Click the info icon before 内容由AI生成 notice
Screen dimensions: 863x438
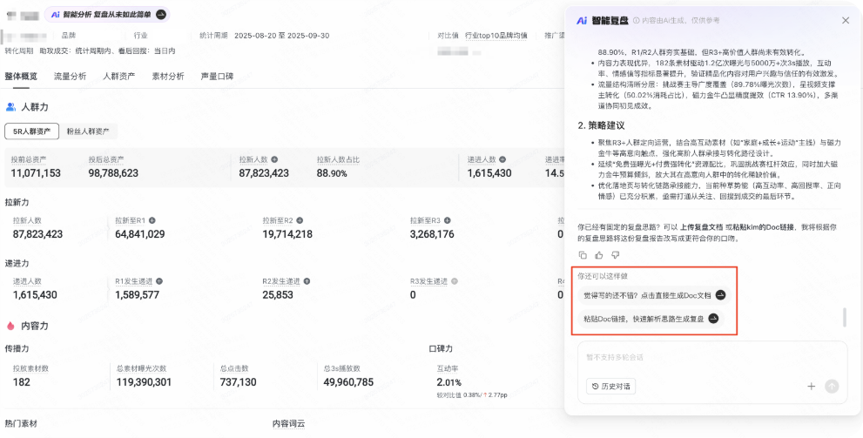[637, 20]
